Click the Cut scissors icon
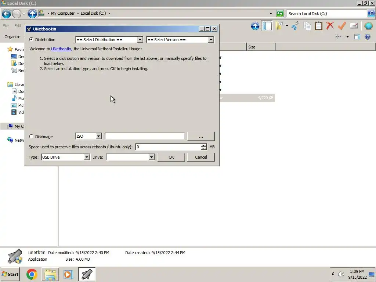This screenshot has height=282, width=376. coord(296,26)
